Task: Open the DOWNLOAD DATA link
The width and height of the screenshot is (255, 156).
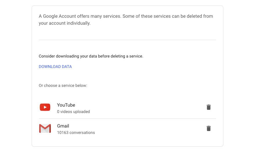Action: 55,67
